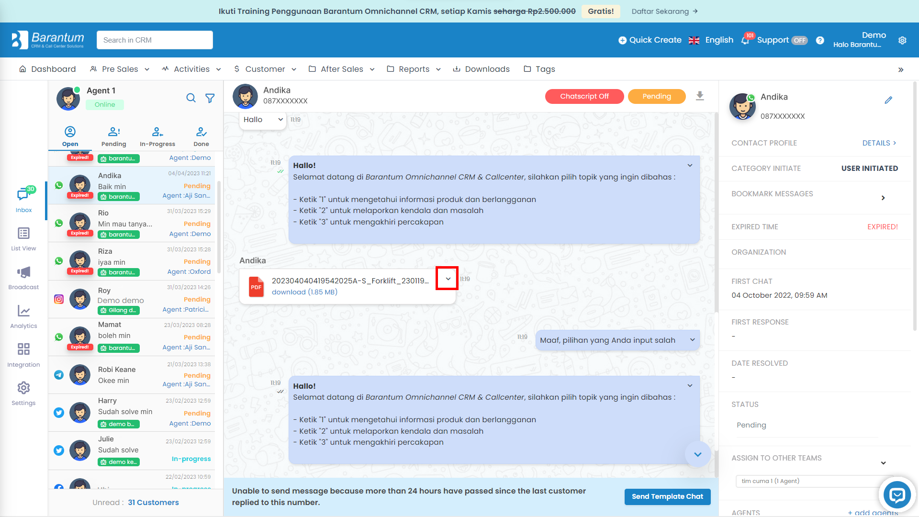
Task: Select the Open tab
Action: click(70, 136)
